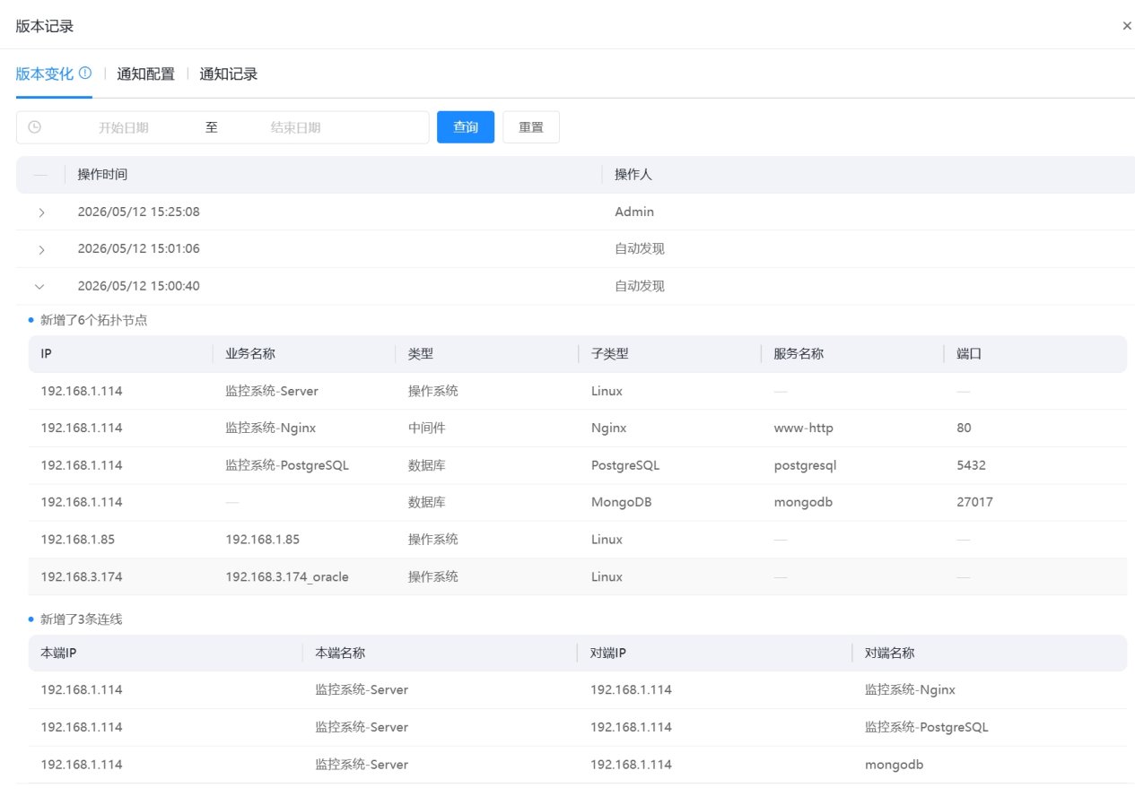
Task: Click the PostgreSQL subtype cell
Action: point(625,466)
